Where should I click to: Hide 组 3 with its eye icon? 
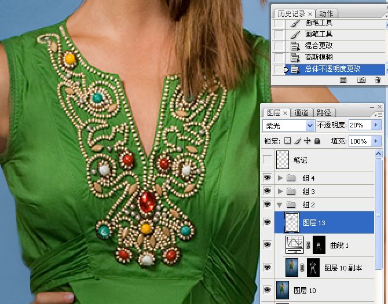coord(267,191)
